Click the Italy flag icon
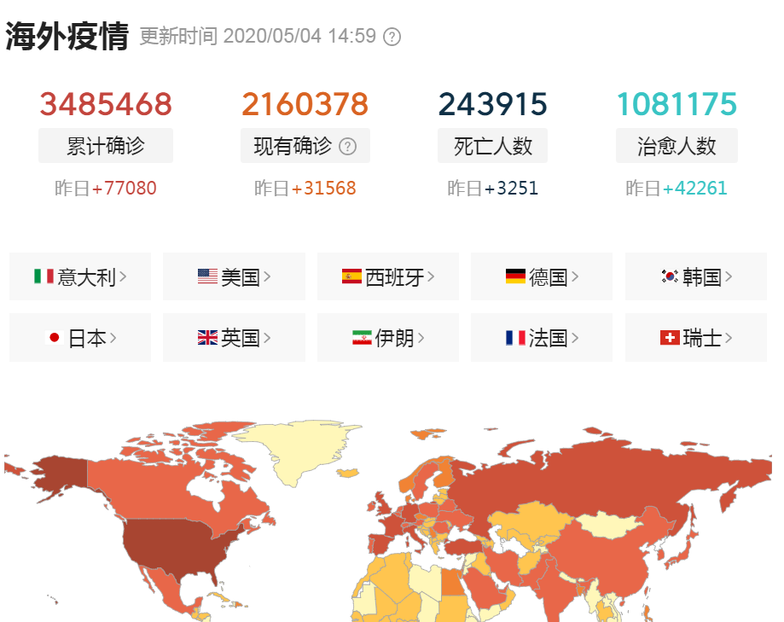Image resolution: width=784 pixels, height=622 pixels. [x=44, y=276]
